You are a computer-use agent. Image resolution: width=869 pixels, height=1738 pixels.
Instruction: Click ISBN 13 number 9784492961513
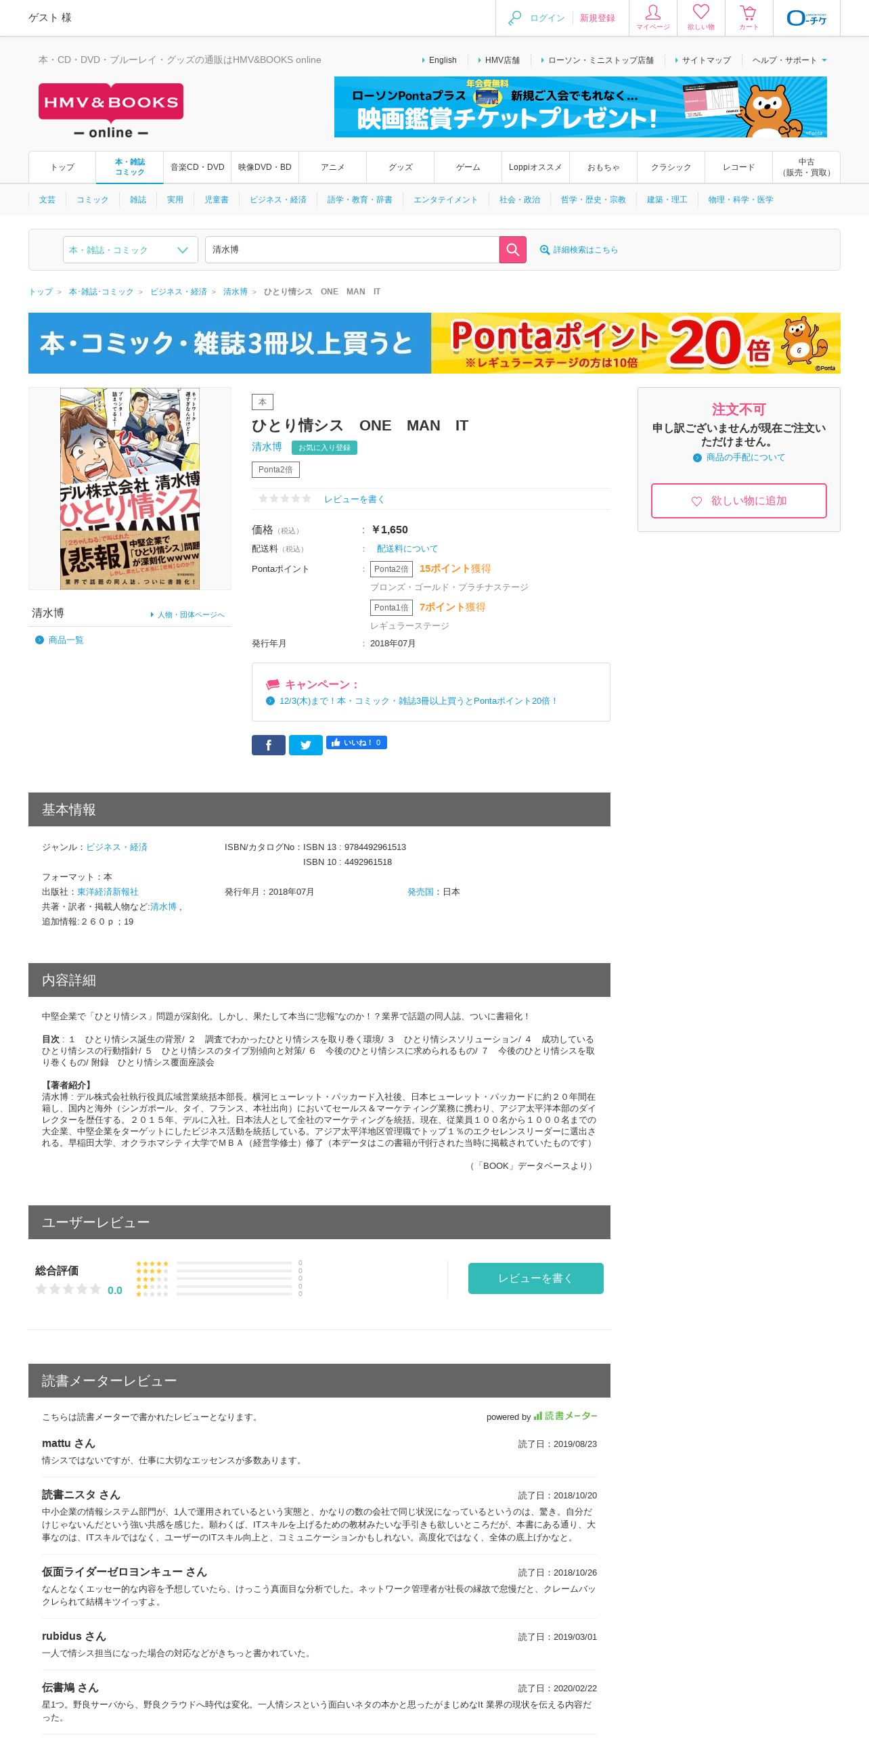375,847
